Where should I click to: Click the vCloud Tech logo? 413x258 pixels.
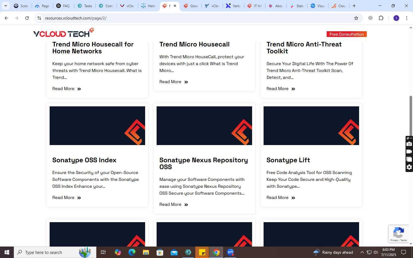pos(64,32)
